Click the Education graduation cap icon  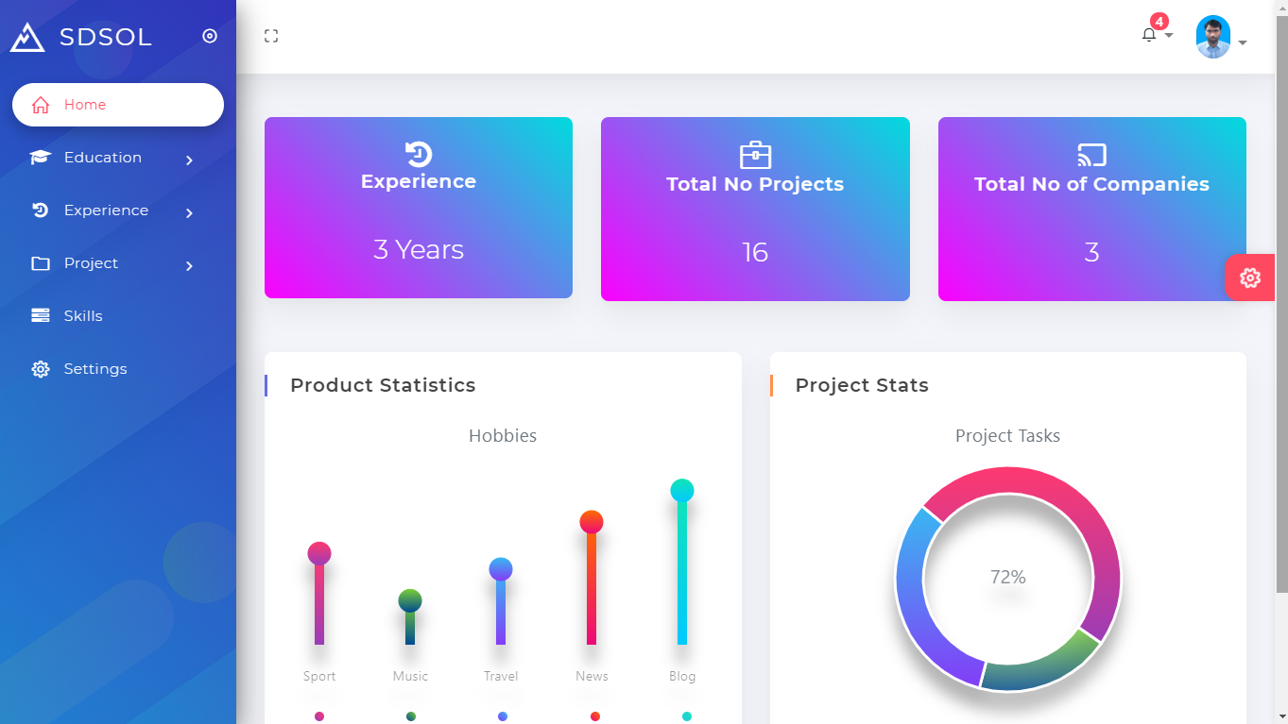(41, 158)
